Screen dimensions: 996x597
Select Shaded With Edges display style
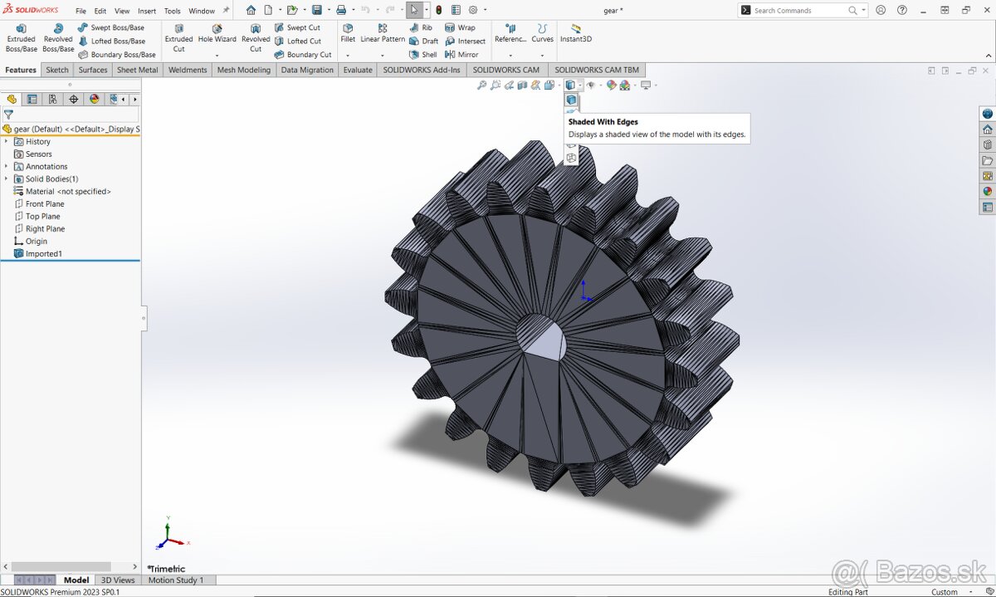(x=571, y=100)
